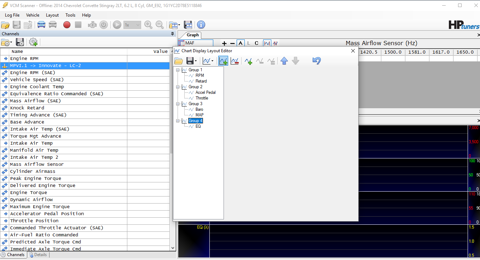Switch to the Details tab
Viewport: 480px width, 260px height.
pyautogui.click(x=38, y=255)
